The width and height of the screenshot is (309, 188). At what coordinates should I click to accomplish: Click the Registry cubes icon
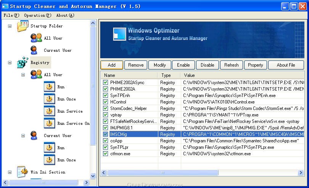coord(23,62)
